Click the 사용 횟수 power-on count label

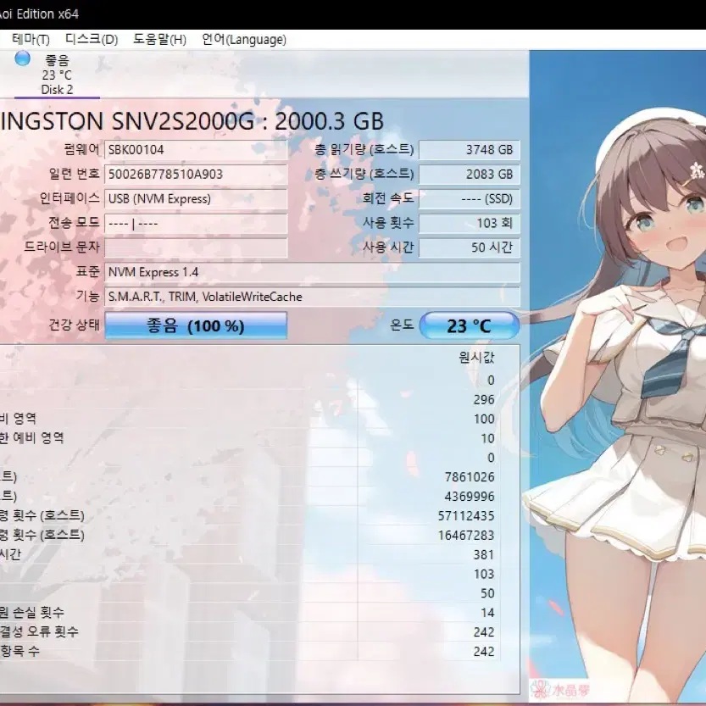(388, 222)
